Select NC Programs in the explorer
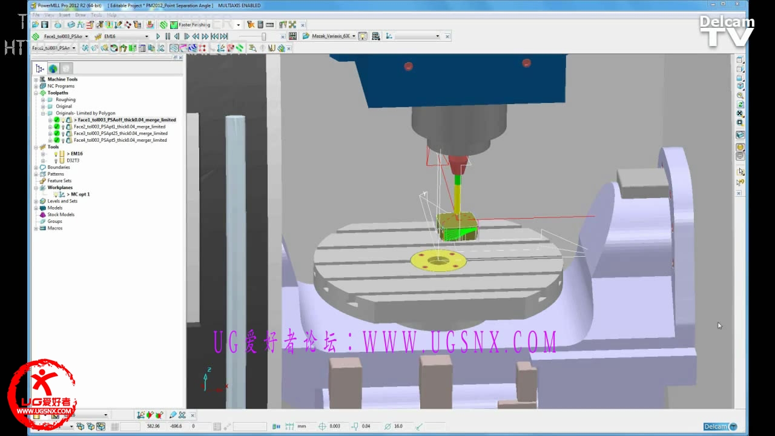This screenshot has height=436, width=775. 61,86
